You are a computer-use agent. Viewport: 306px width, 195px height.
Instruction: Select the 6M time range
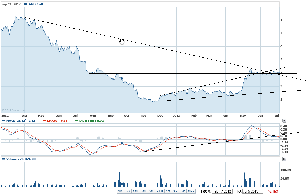(x=151, y=191)
